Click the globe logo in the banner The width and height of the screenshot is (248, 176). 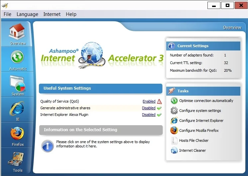click(92, 55)
